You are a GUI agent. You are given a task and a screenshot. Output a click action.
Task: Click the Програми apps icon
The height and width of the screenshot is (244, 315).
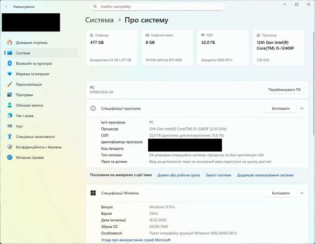coord(10,95)
